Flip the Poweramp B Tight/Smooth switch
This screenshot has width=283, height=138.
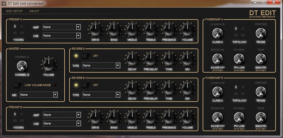coord(261,117)
